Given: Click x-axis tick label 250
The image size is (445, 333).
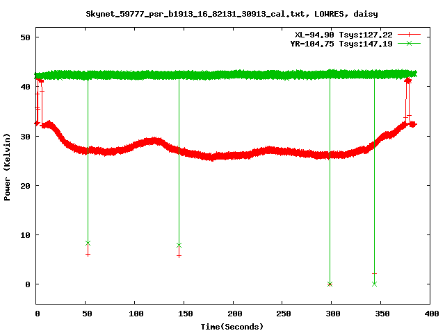Looking at the screenshot, I should (284, 314).
